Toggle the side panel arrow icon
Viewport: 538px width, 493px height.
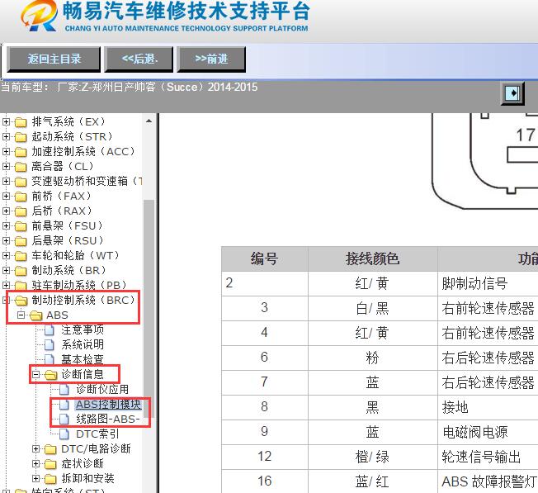(x=512, y=93)
